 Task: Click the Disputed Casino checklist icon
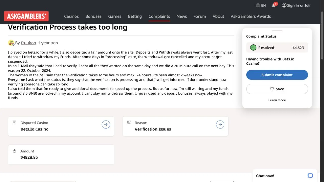14,123
